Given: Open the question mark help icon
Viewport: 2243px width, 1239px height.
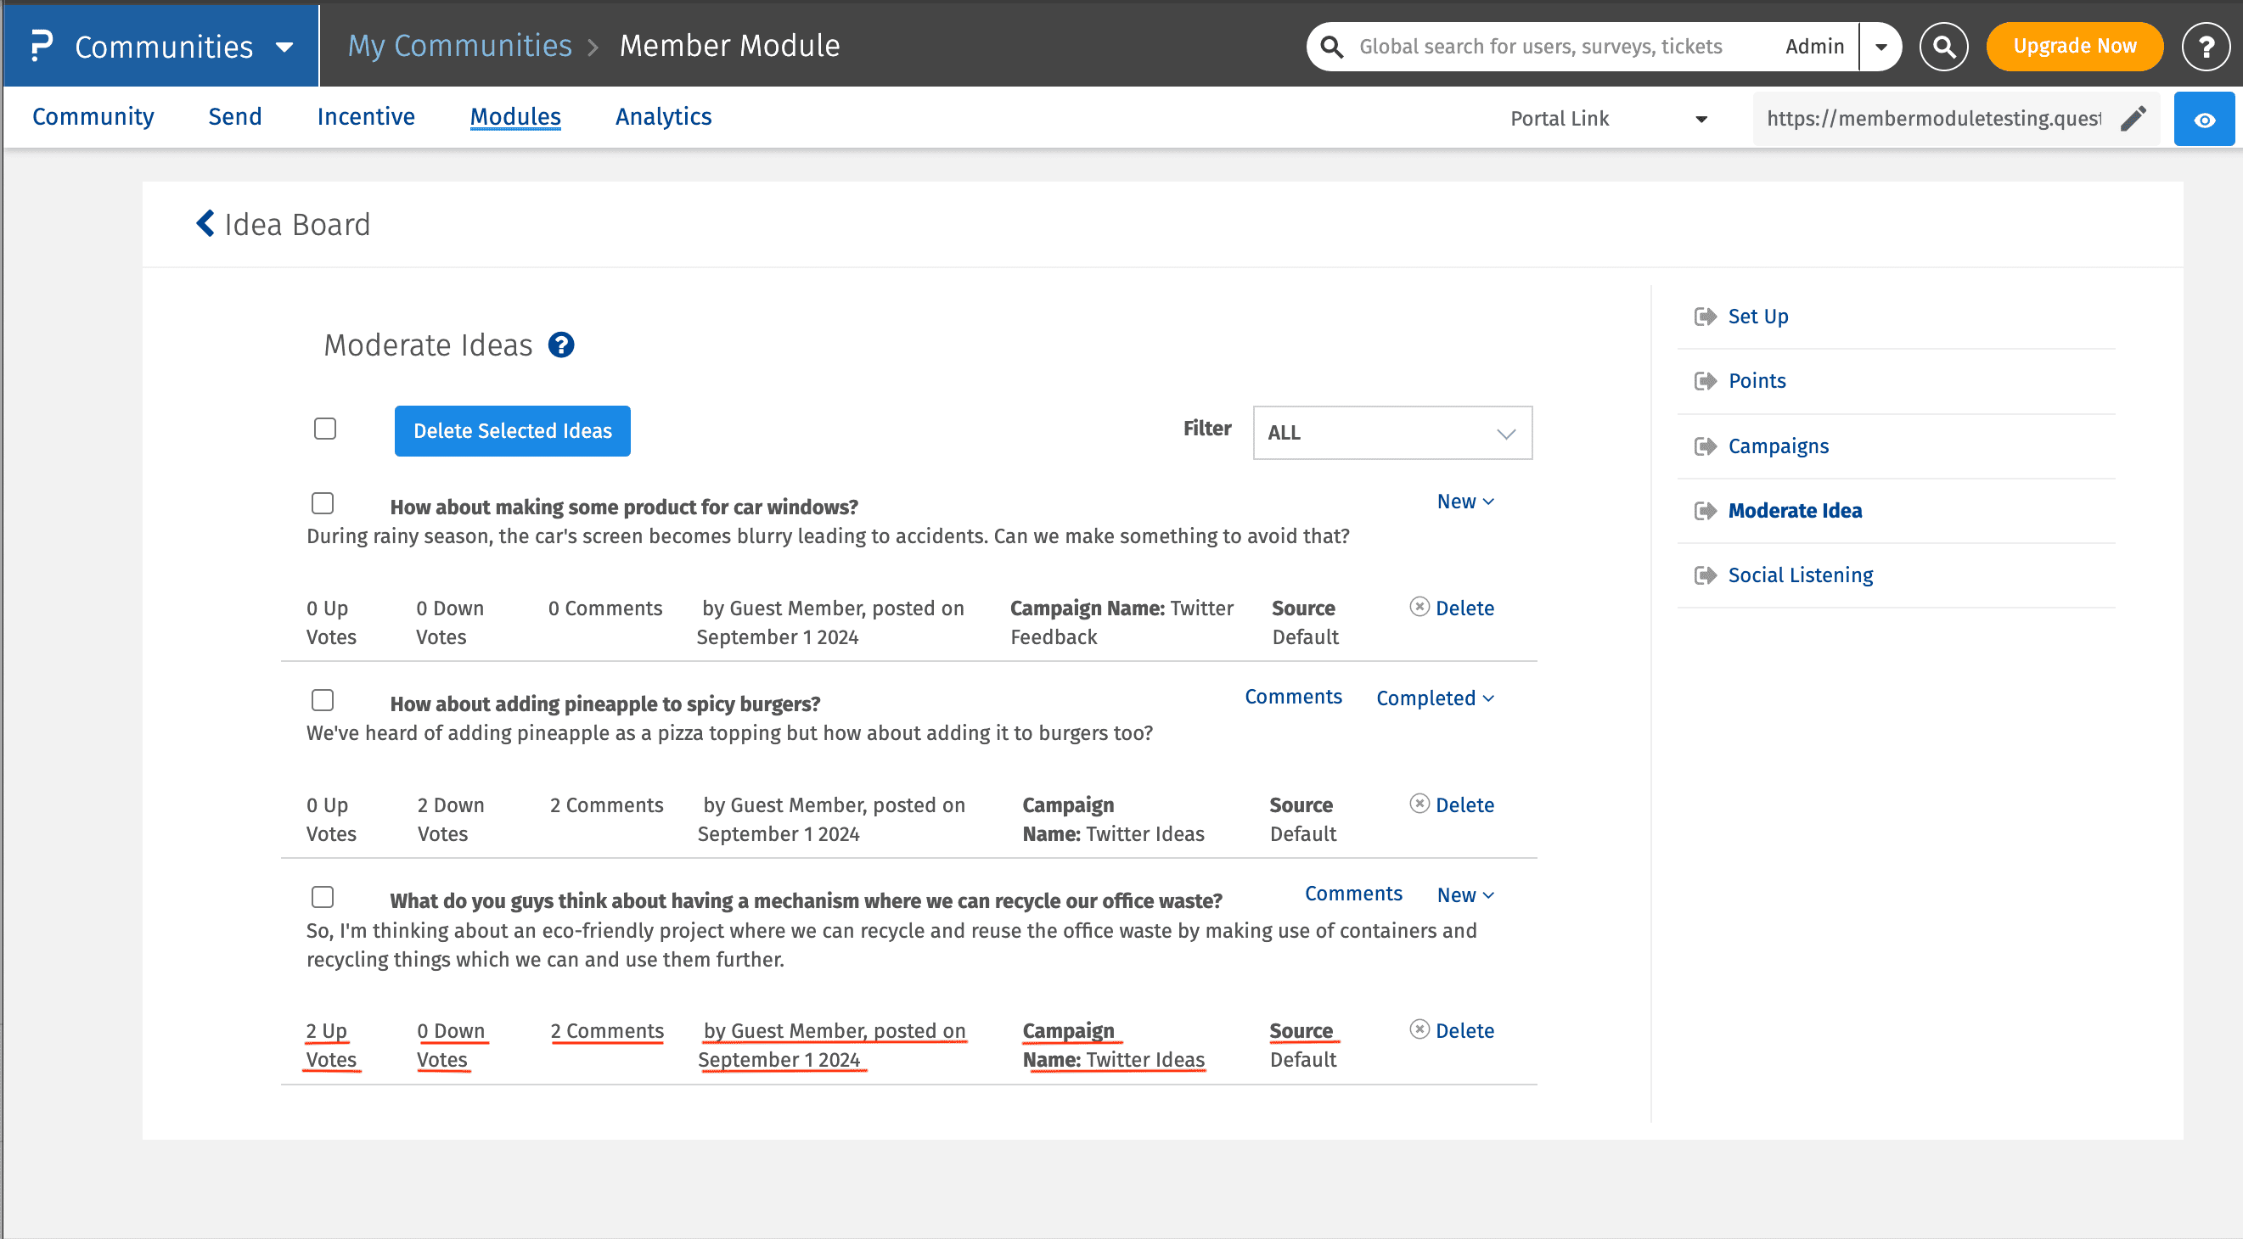Looking at the screenshot, I should tap(2205, 46).
